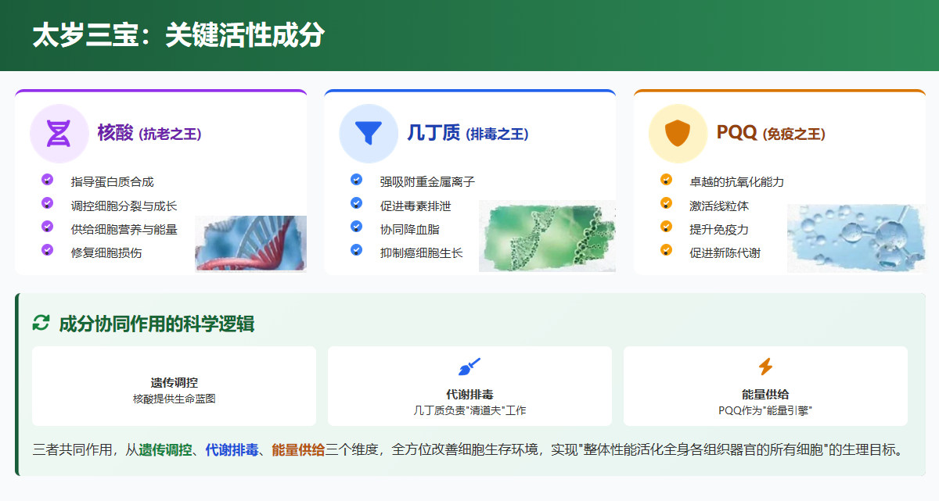The height and width of the screenshot is (501, 939).
Task: Click the purple check icon next to 调控细胞分裂与成长
Action: (x=47, y=203)
